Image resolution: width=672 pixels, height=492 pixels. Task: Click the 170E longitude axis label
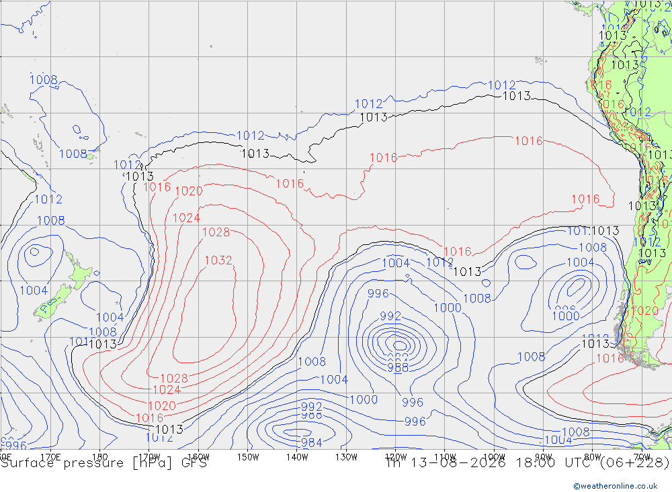tap(50, 457)
